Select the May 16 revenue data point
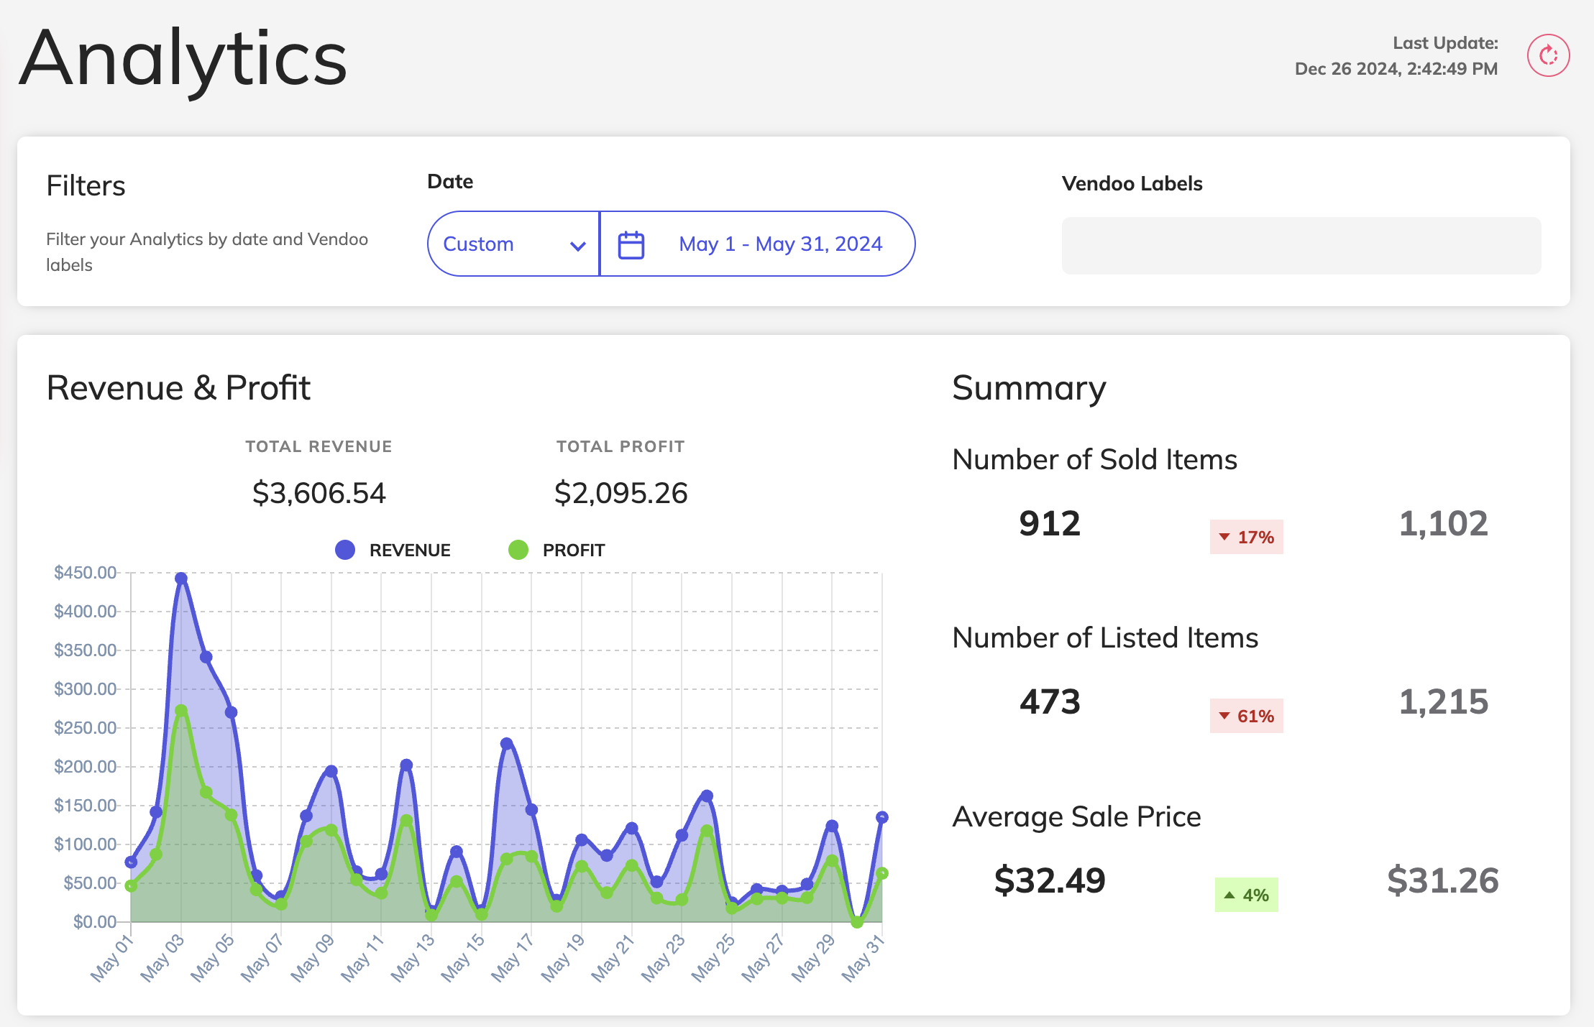1594x1027 pixels. point(507,744)
